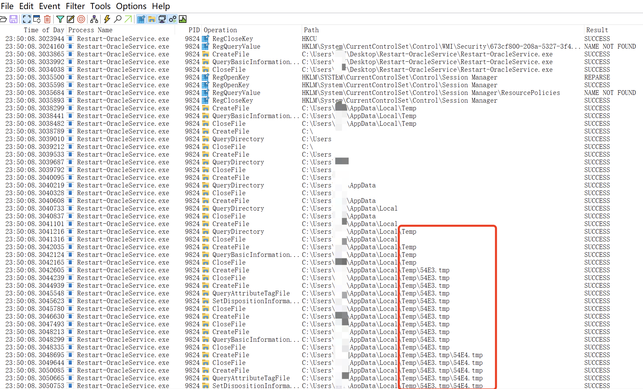Toggle Show Profiling Events graph icon
The width and height of the screenshot is (643, 389).
tap(183, 19)
